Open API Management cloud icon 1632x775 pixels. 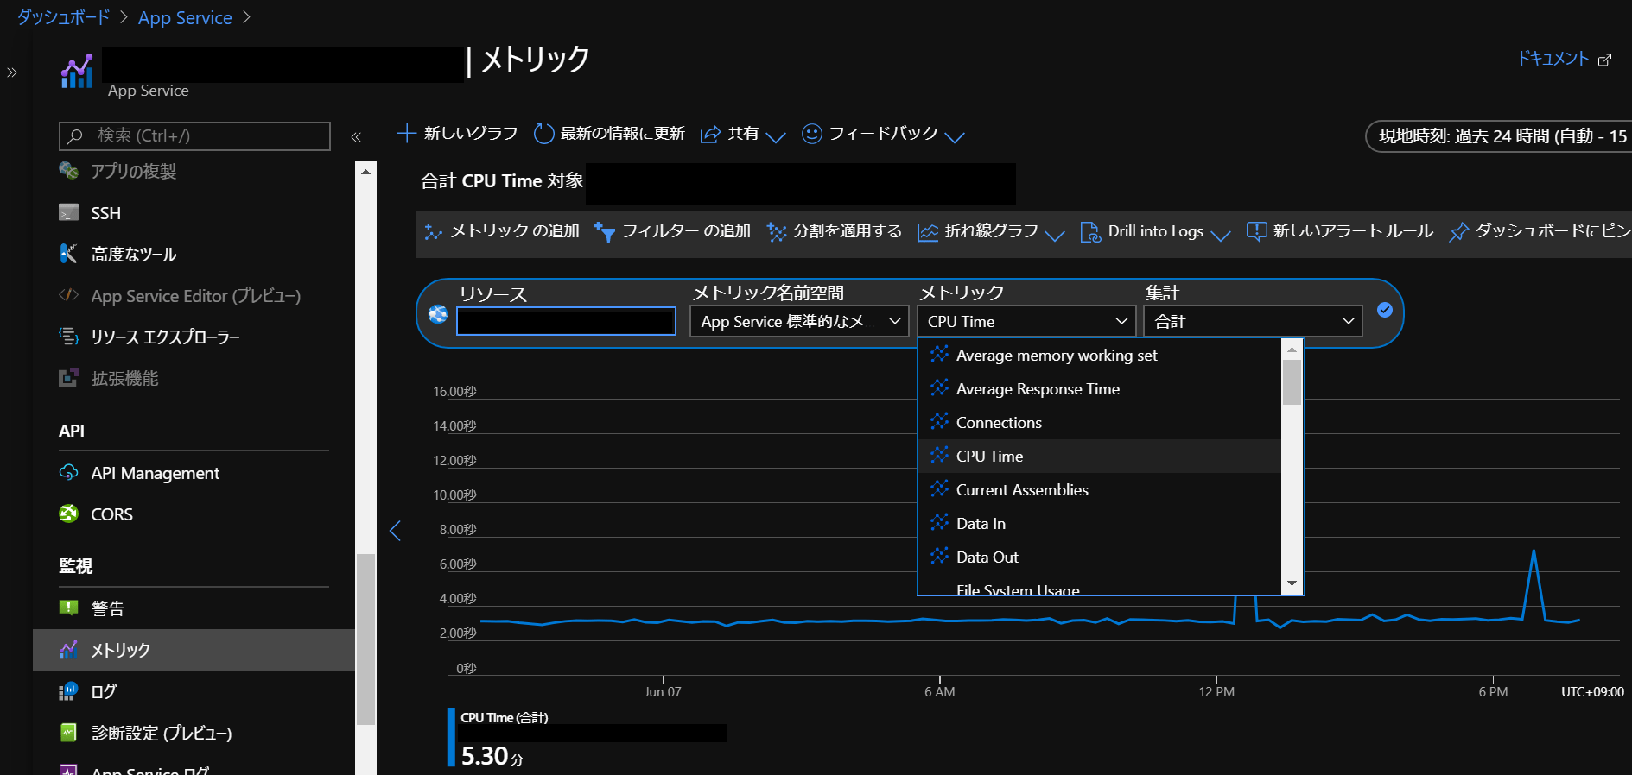68,472
